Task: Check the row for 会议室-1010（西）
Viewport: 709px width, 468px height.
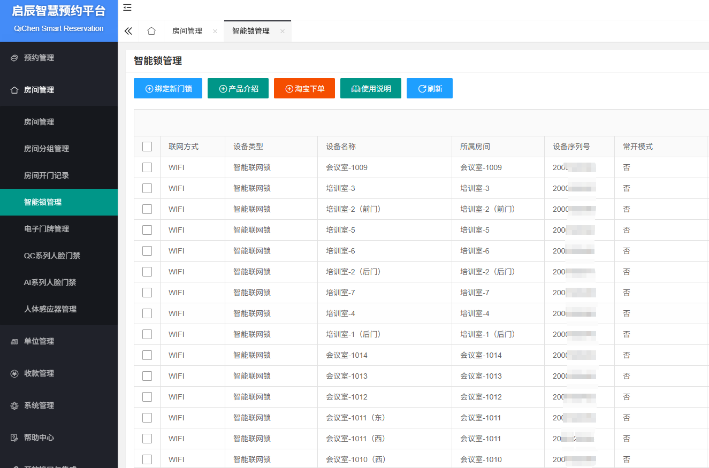Action: click(x=147, y=459)
